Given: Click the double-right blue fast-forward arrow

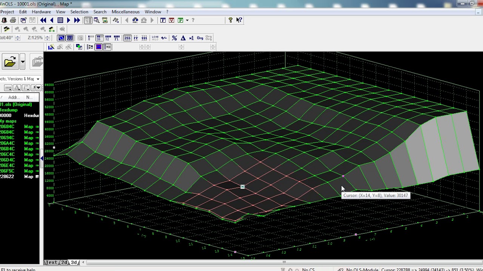Looking at the screenshot, I should point(77,20).
